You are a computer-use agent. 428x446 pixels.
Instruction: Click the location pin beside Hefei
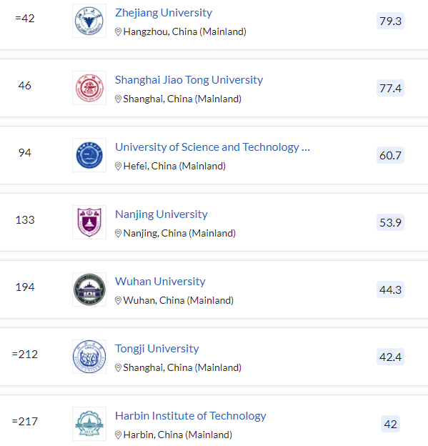(118, 166)
